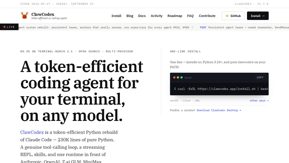Click the black Install → button
The height and width of the screenshot is (163, 289).
(x=258, y=16)
